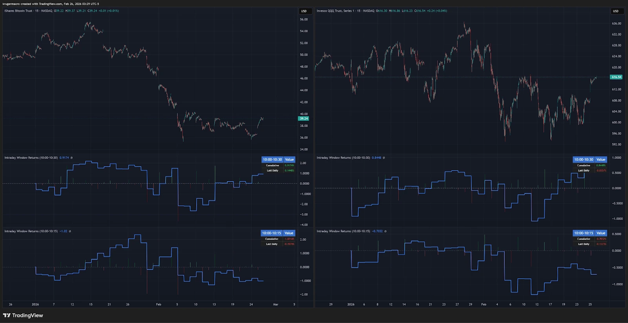
Task: Click the TradingView logo at bottom left
Action: coord(23,316)
